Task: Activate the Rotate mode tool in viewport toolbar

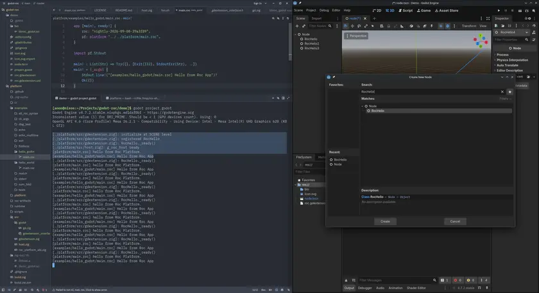Action: [359, 26]
